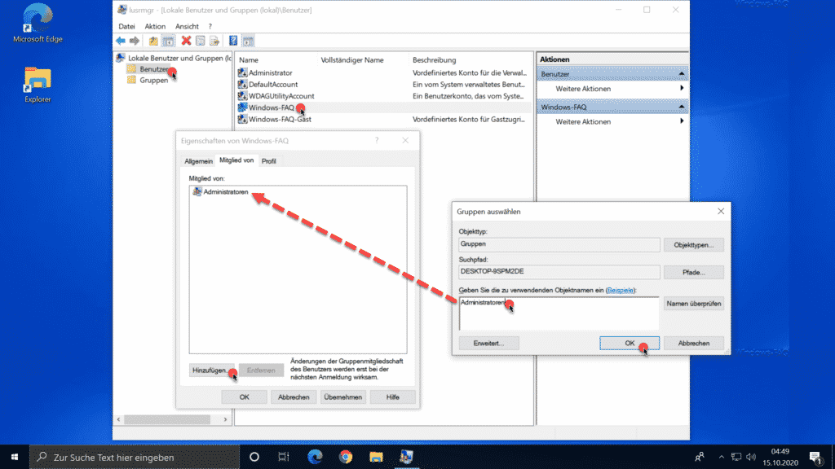Open the notification center icon
Screen dimensions: 835x469
815,457
